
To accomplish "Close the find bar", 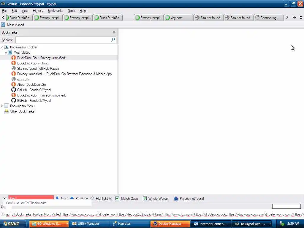I will coord(4,199).
